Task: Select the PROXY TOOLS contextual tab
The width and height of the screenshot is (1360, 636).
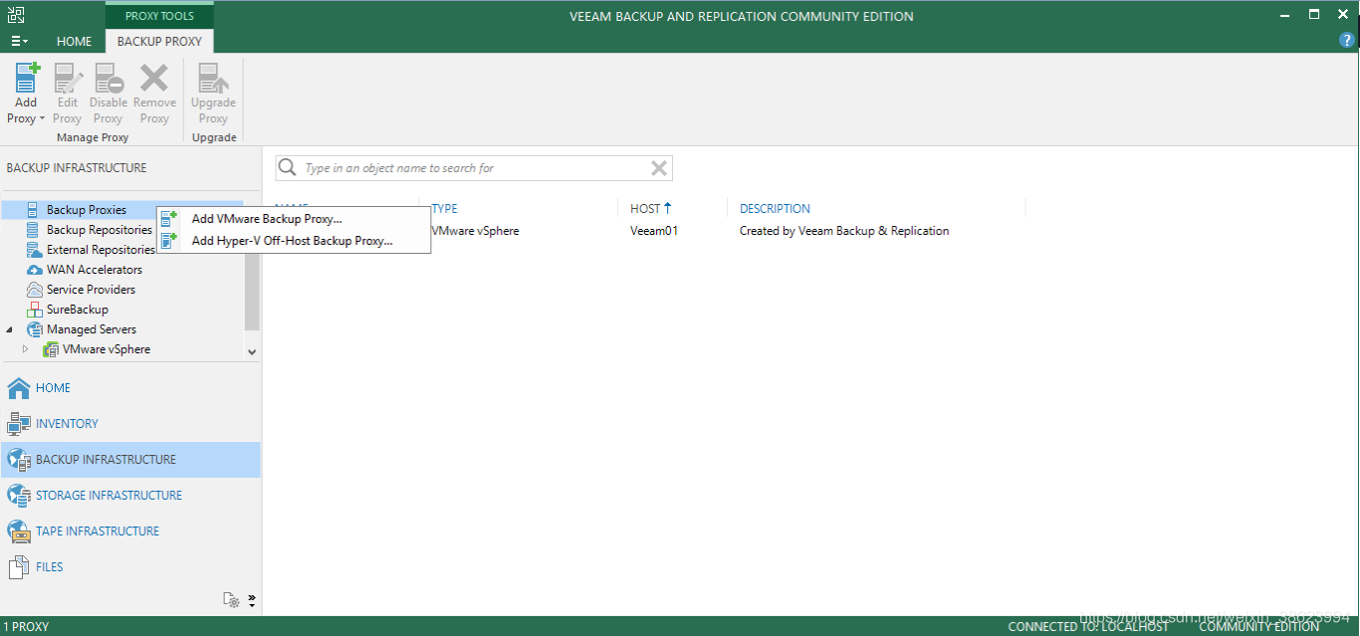Action: pos(159,16)
